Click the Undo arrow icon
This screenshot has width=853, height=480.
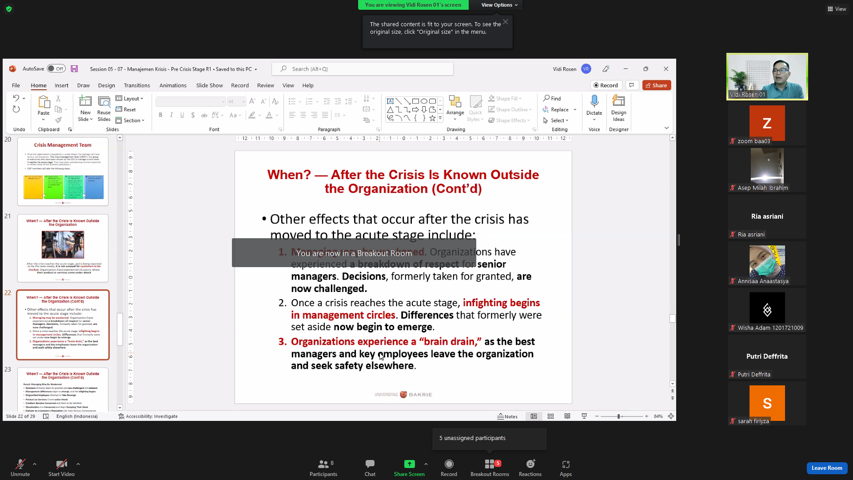[x=16, y=98]
